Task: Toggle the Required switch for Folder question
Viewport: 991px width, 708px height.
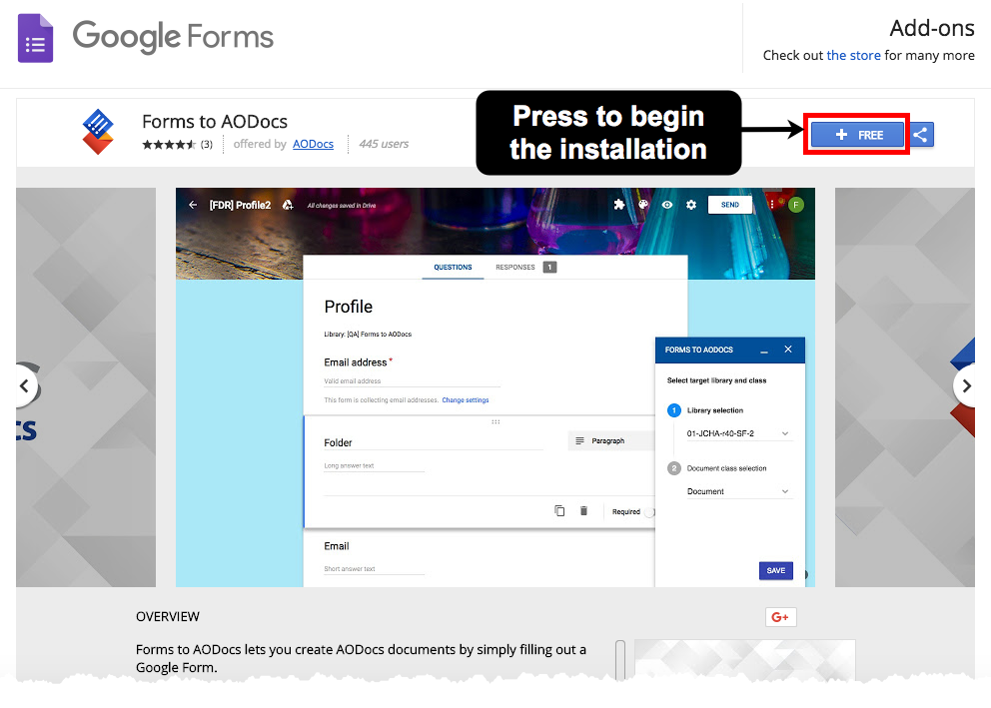Action: [x=649, y=512]
